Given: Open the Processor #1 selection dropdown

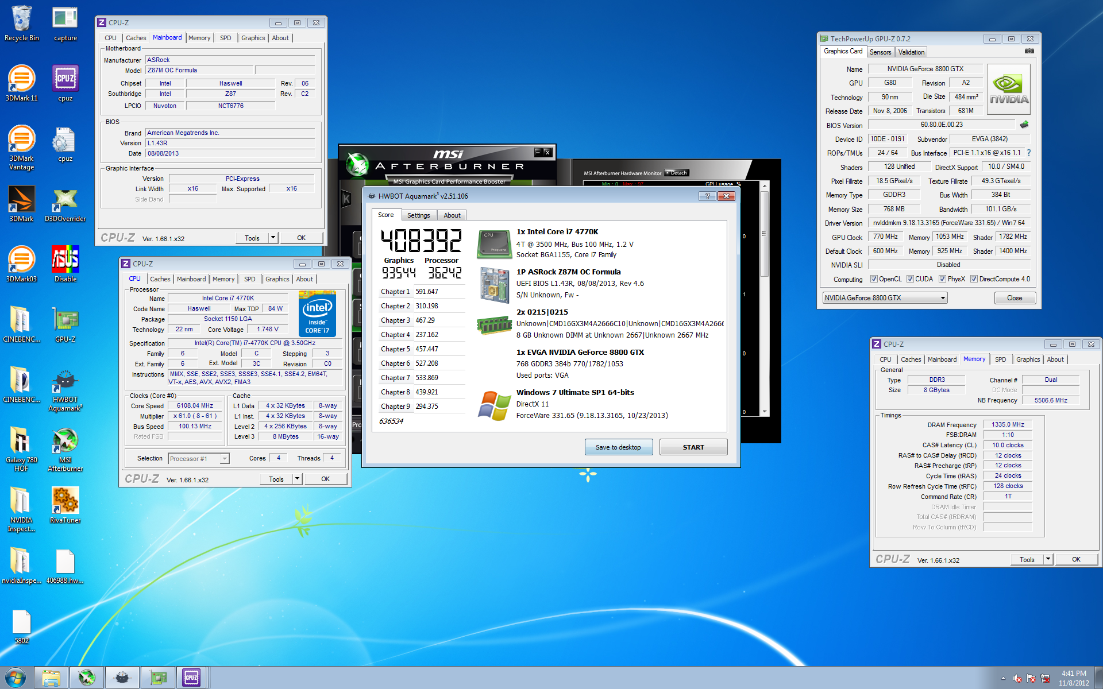Looking at the screenshot, I should (x=199, y=458).
